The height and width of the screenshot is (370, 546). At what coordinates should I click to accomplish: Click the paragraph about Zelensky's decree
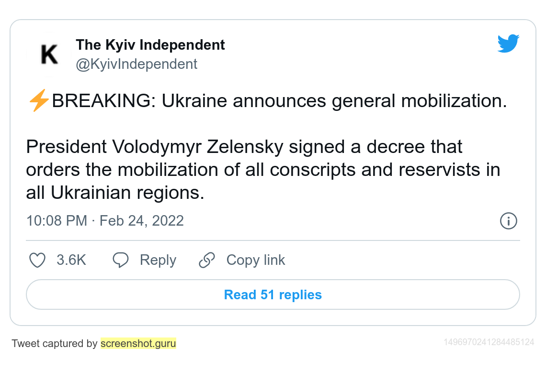[263, 170]
